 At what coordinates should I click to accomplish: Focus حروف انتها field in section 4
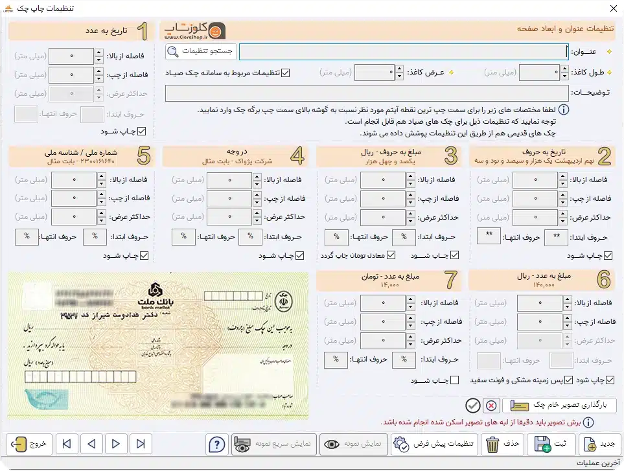pos(183,237)
